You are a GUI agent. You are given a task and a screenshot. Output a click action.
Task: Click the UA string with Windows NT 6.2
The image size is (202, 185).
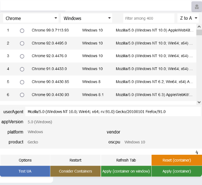(154, 82)
